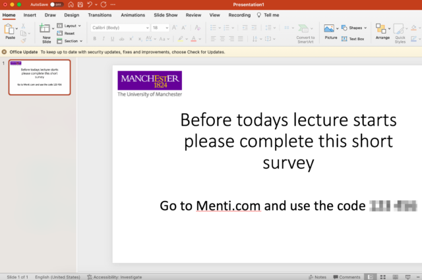Open the Slide Show tab
422x280 pixels.
pos(166,15)
